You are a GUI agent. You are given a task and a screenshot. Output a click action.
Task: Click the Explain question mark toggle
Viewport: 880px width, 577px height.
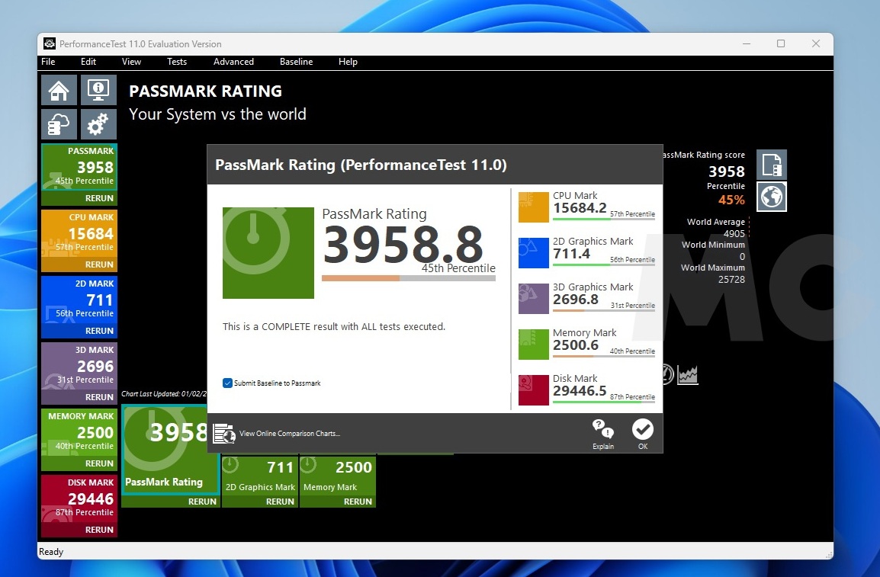[x=602, y=429]
